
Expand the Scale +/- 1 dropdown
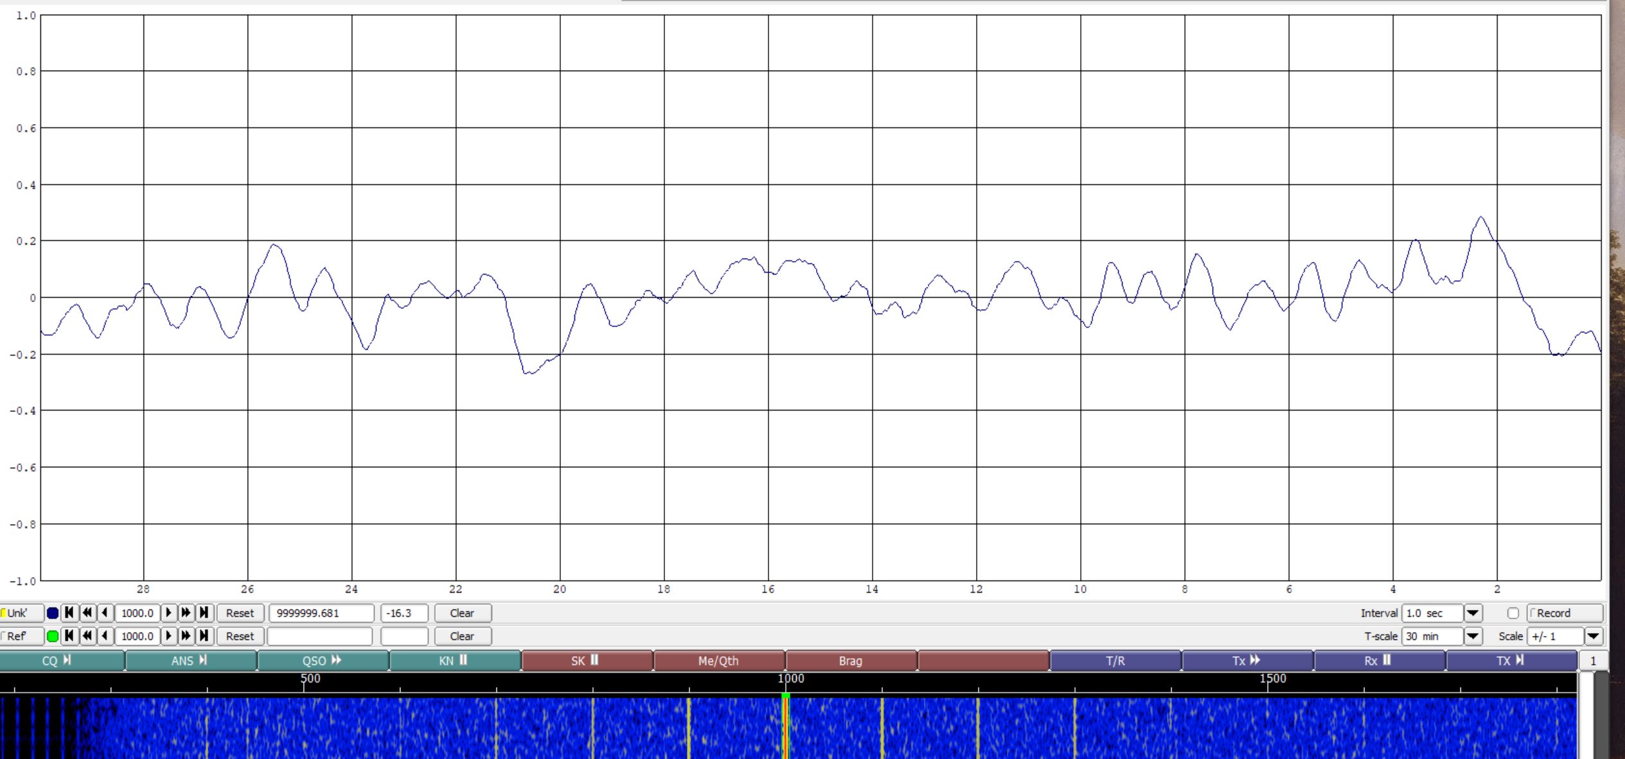[1593, 636]
